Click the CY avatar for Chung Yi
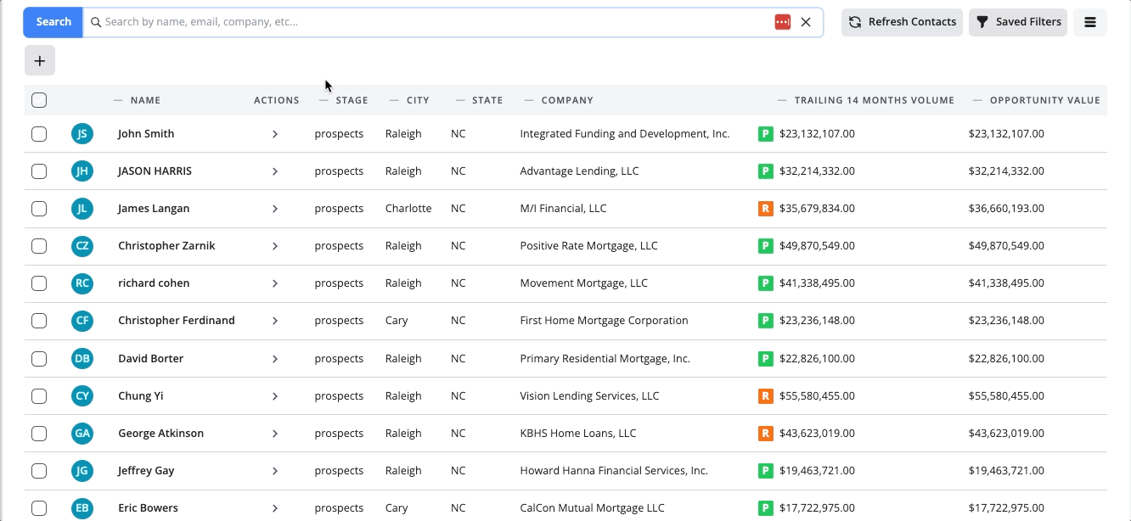Screen dimensions: 1131x521 click(x=82, y=395)
